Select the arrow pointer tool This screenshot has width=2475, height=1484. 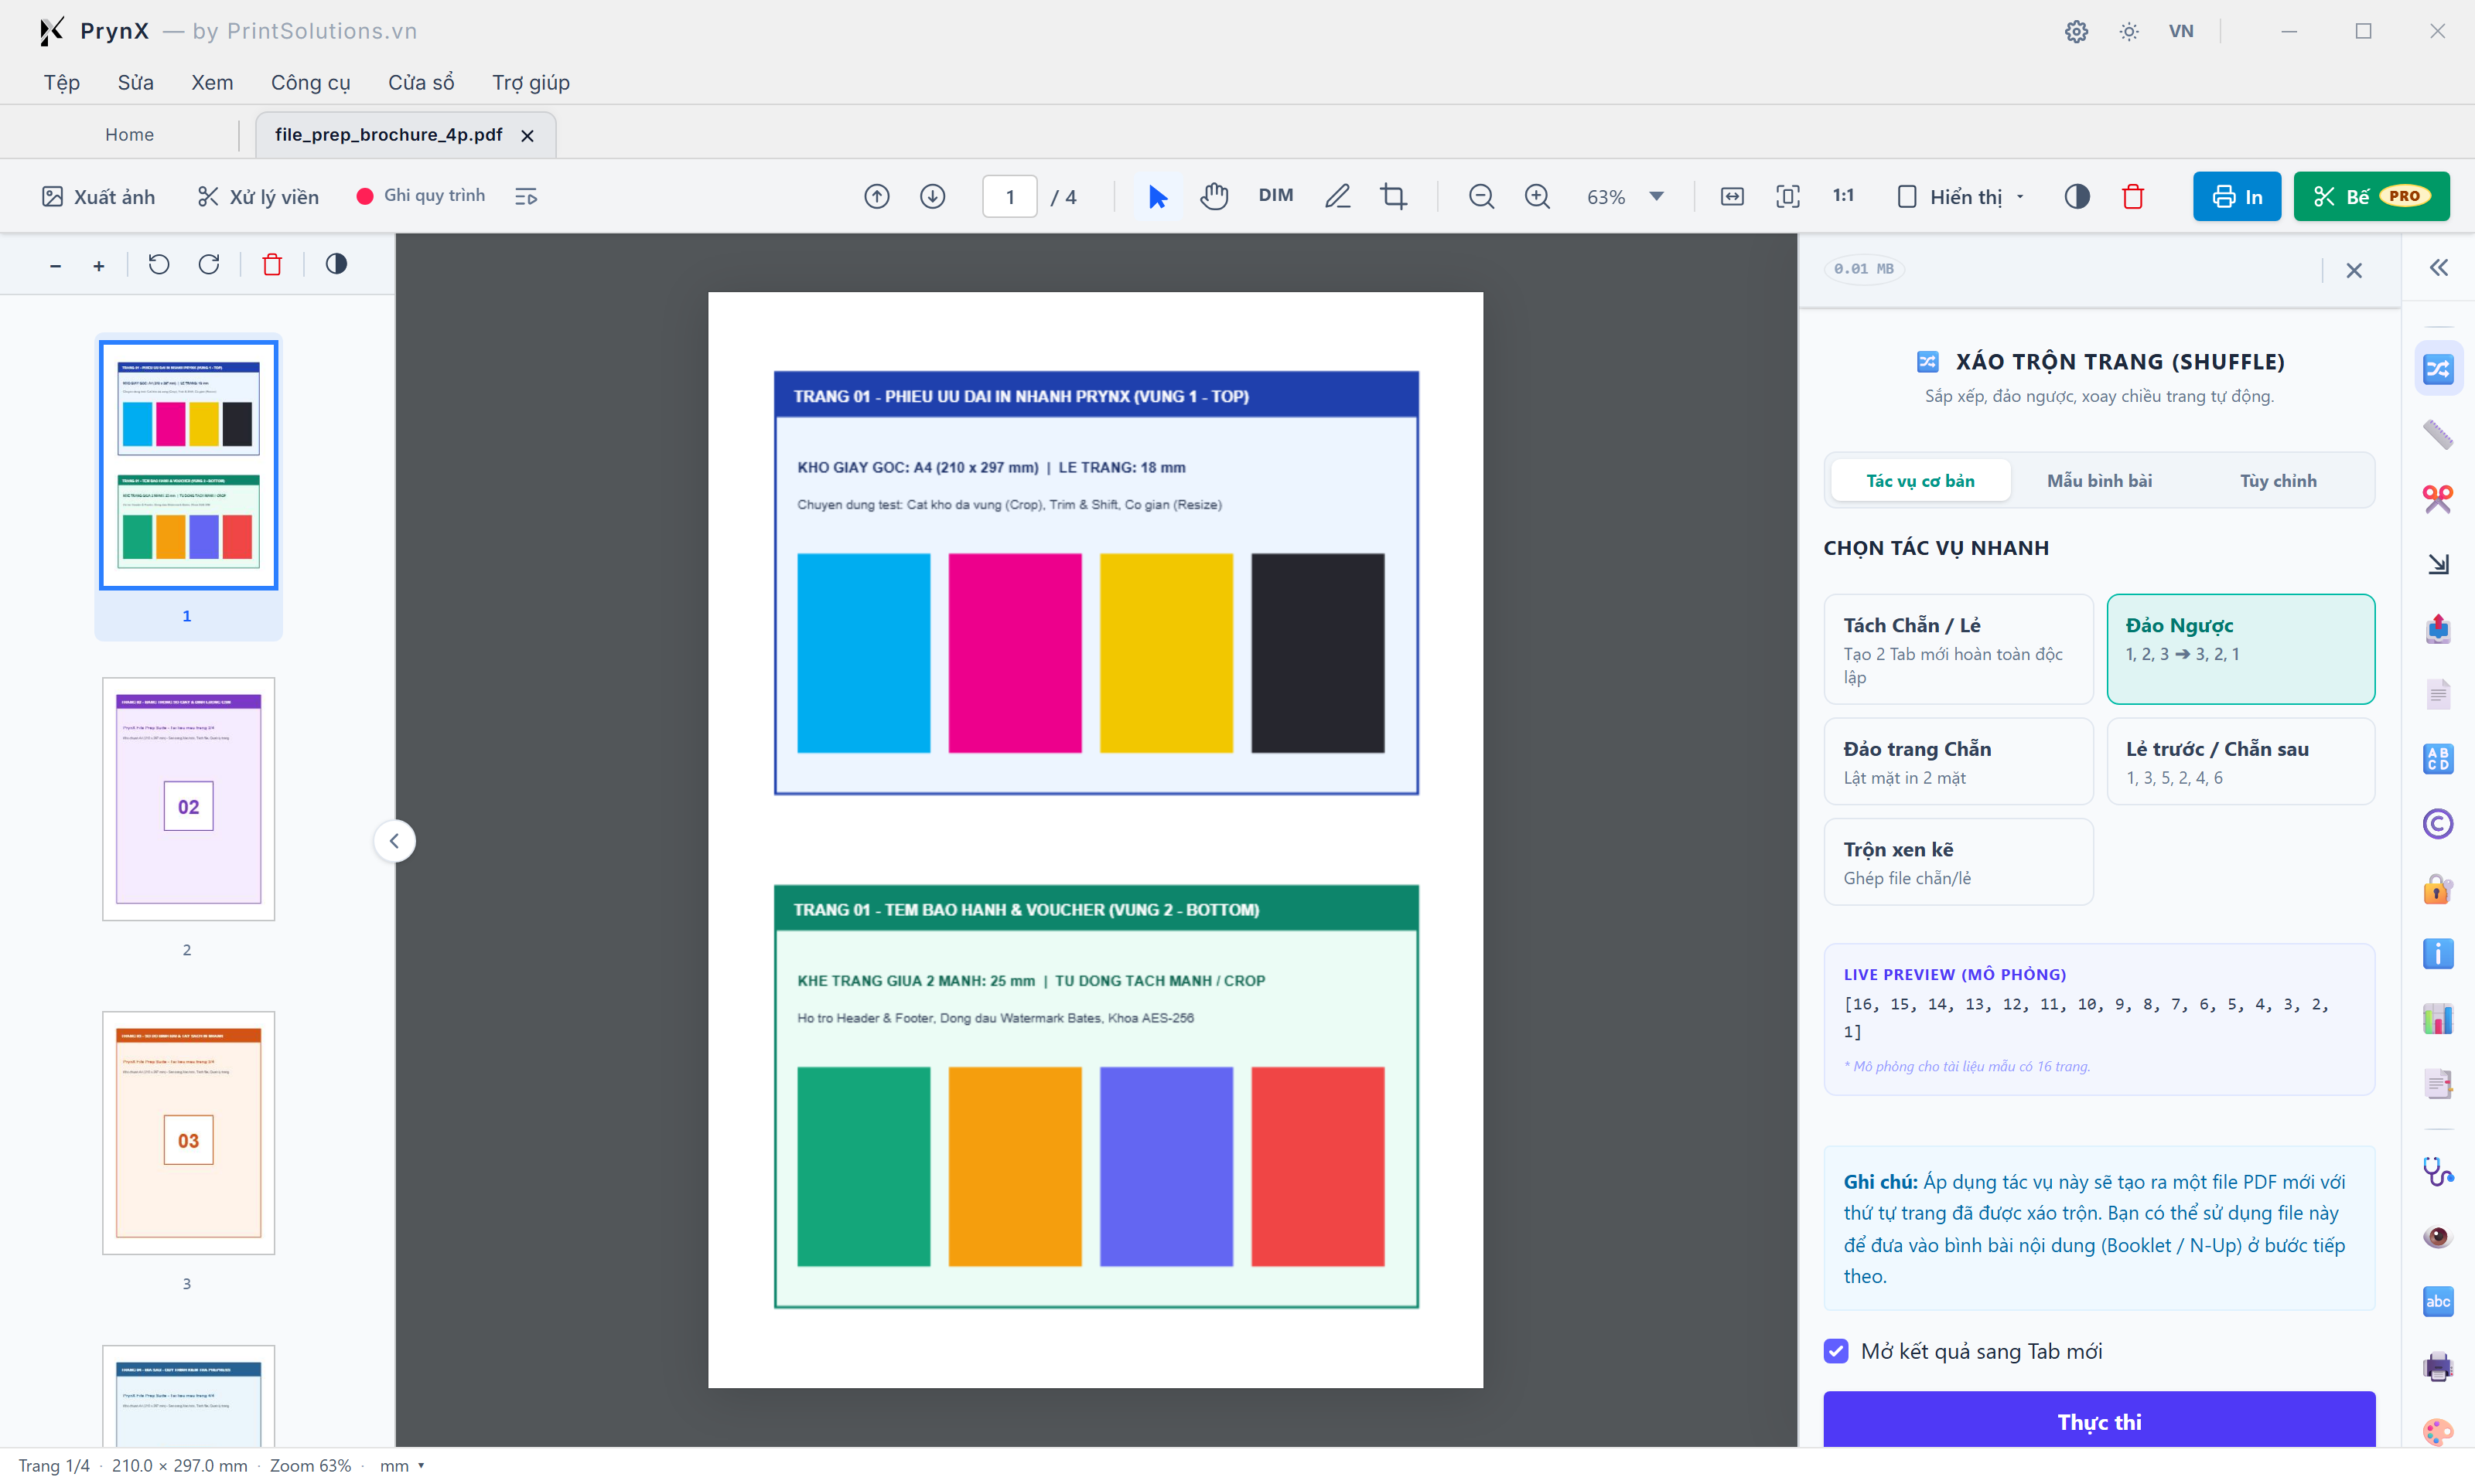1158,196
